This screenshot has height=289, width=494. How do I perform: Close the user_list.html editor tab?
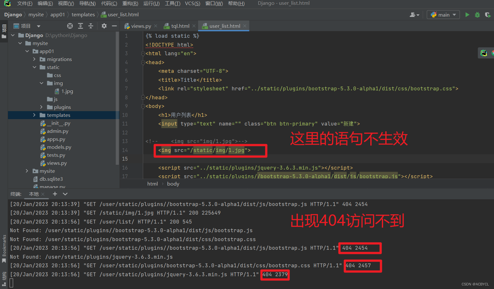[245, 26]
